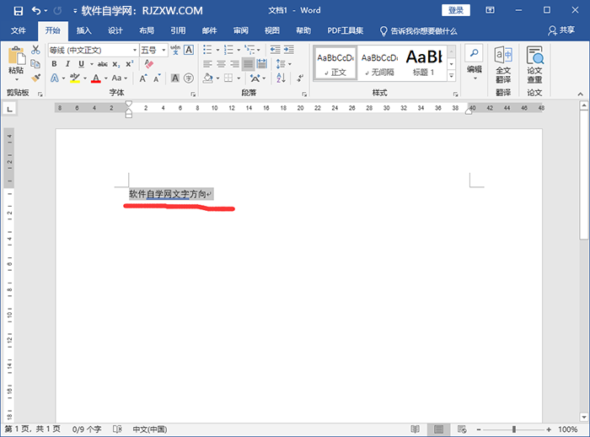The image size is (590, 437).
Task: Adjust the zoom slider handle
Action: [x=513, y=429]
